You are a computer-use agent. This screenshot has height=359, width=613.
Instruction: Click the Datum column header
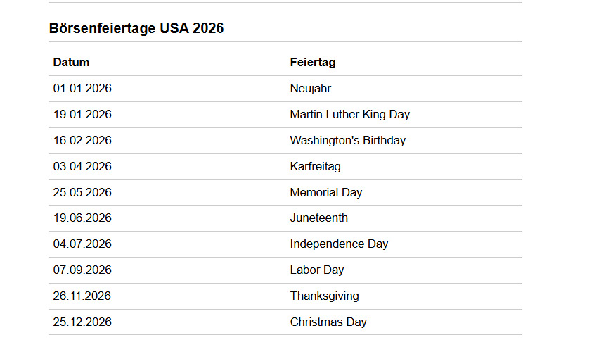(71, 62)
